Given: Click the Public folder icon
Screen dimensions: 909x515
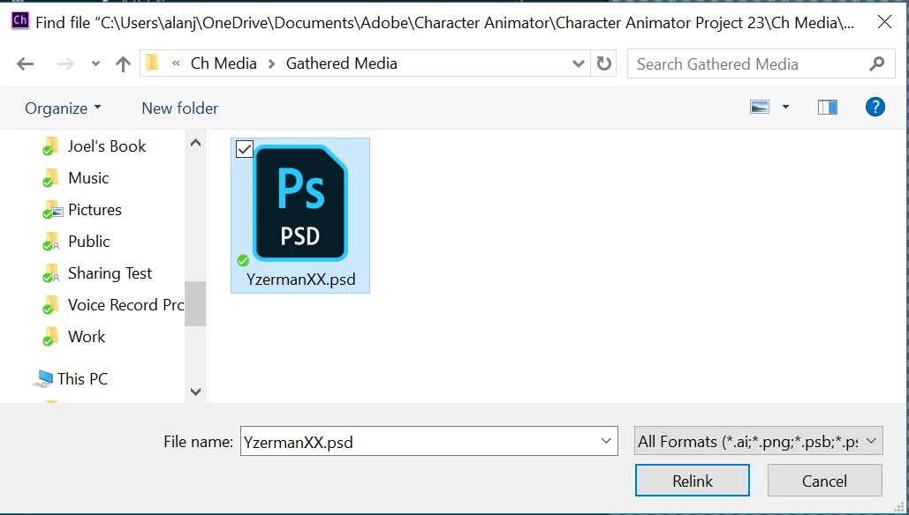Looking at the screenshot, I should pyautogui.click(x=50, y=242).
